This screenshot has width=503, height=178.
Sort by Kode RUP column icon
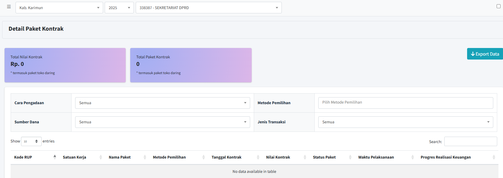[x=55, y=157]
